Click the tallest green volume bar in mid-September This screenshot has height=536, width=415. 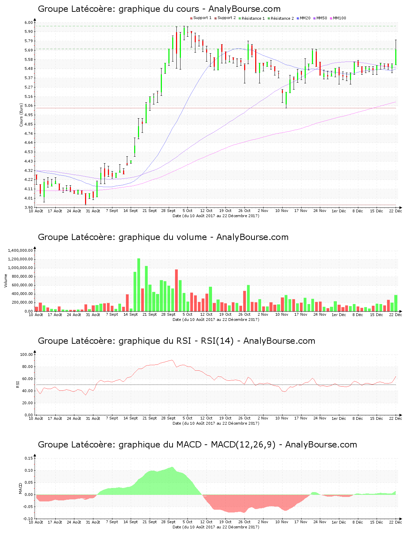139,285
